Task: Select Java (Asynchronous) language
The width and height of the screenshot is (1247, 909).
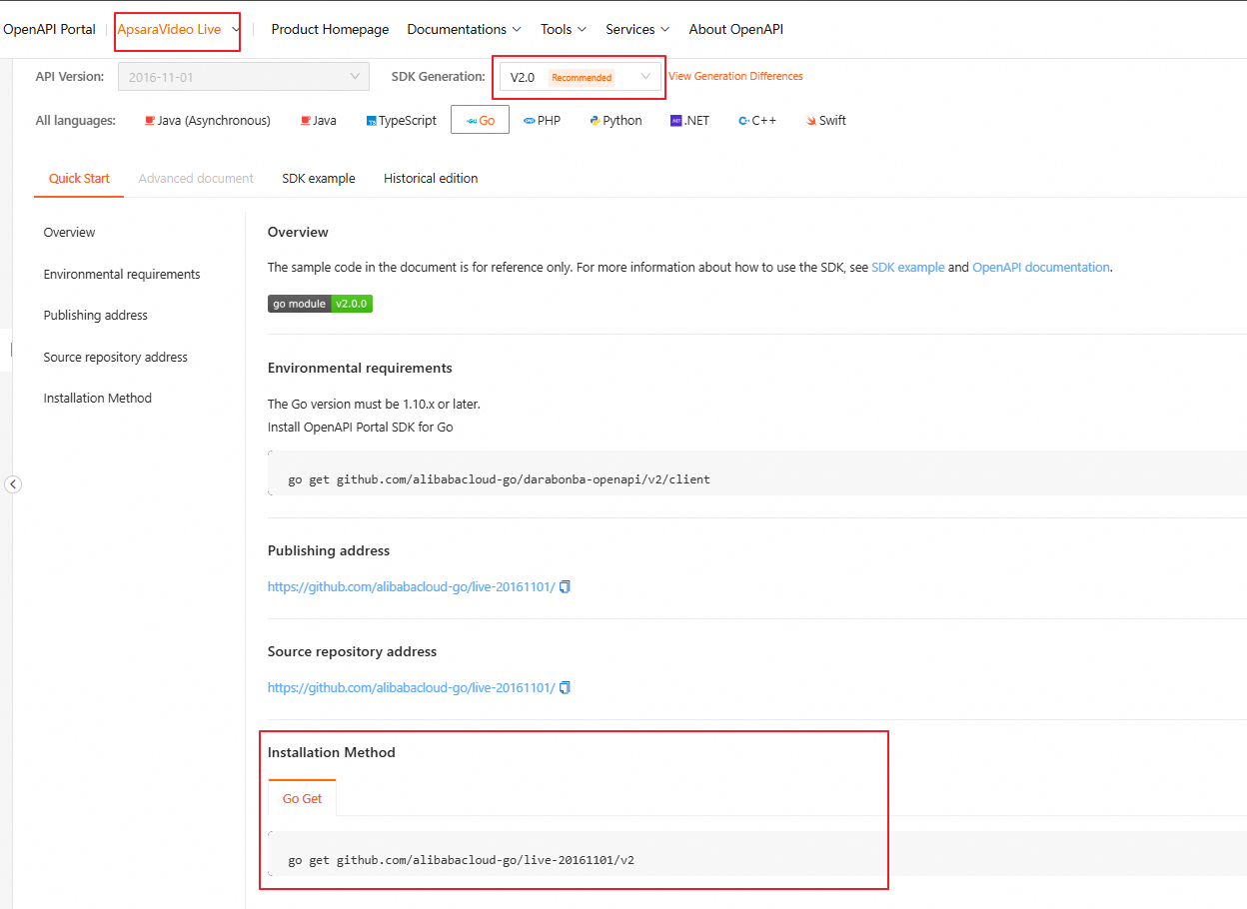Action: pyautogui.click(x=208, y=120)
